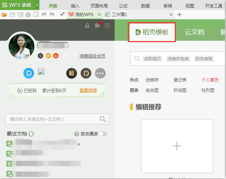226x179 pixels.
Task: Open the 页面布局 ribbon tab
Action: (99, 6)
